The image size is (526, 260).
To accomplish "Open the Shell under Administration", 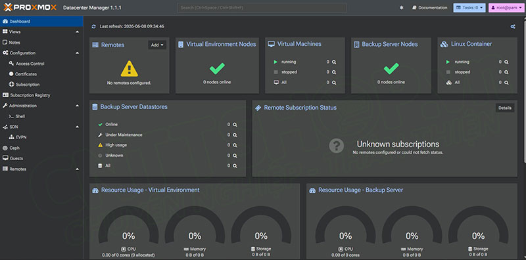I will (41, 116).
